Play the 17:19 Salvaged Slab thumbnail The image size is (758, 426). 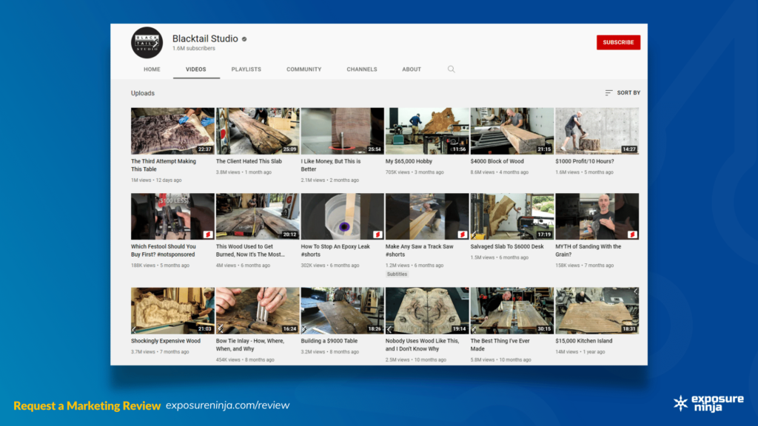coord(512,217)
